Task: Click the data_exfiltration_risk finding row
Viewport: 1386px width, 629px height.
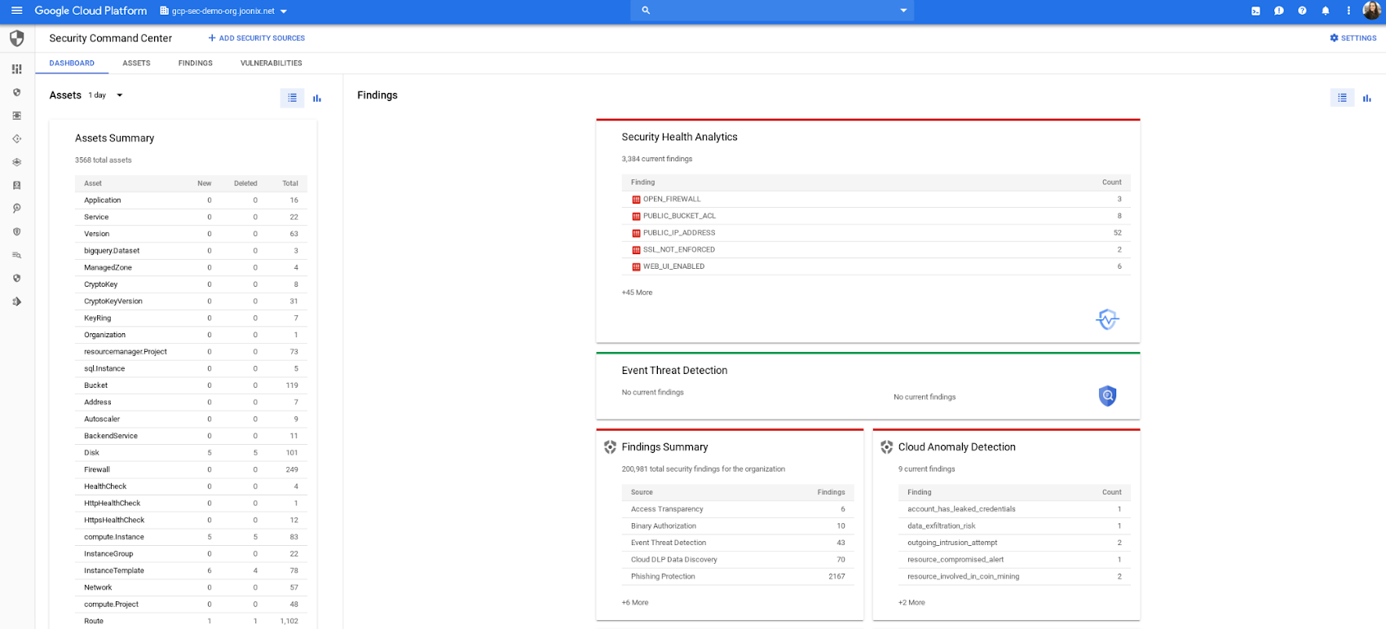Action: 1014,526
